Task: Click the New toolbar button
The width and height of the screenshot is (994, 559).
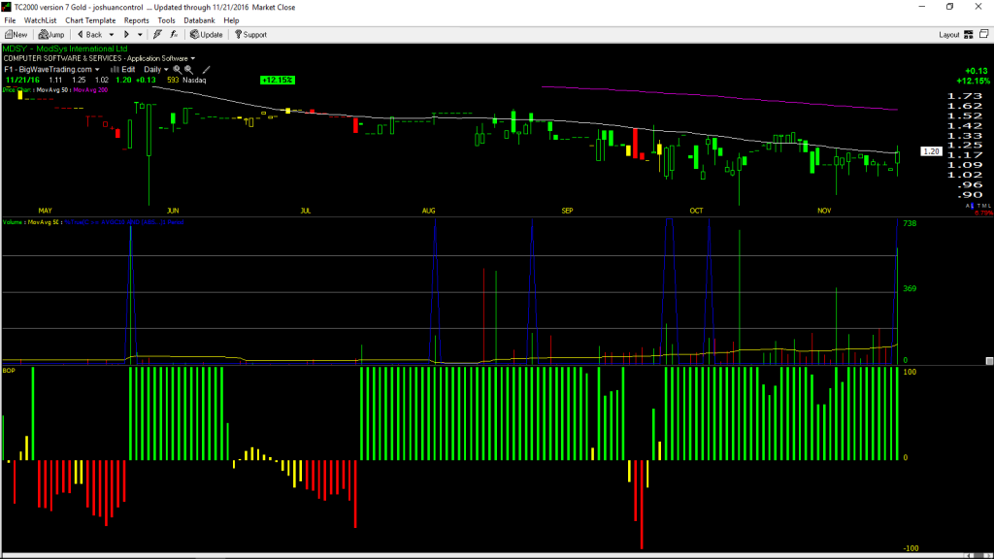Action: [x=16, y=35]
